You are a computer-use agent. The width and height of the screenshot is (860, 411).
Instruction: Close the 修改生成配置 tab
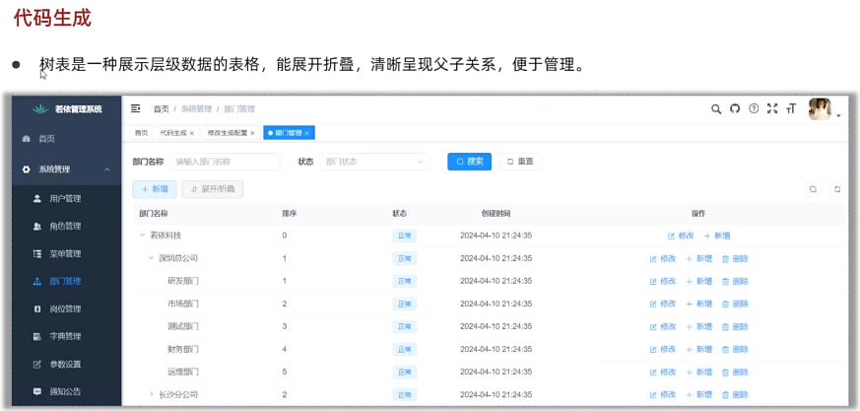(252, 133)
